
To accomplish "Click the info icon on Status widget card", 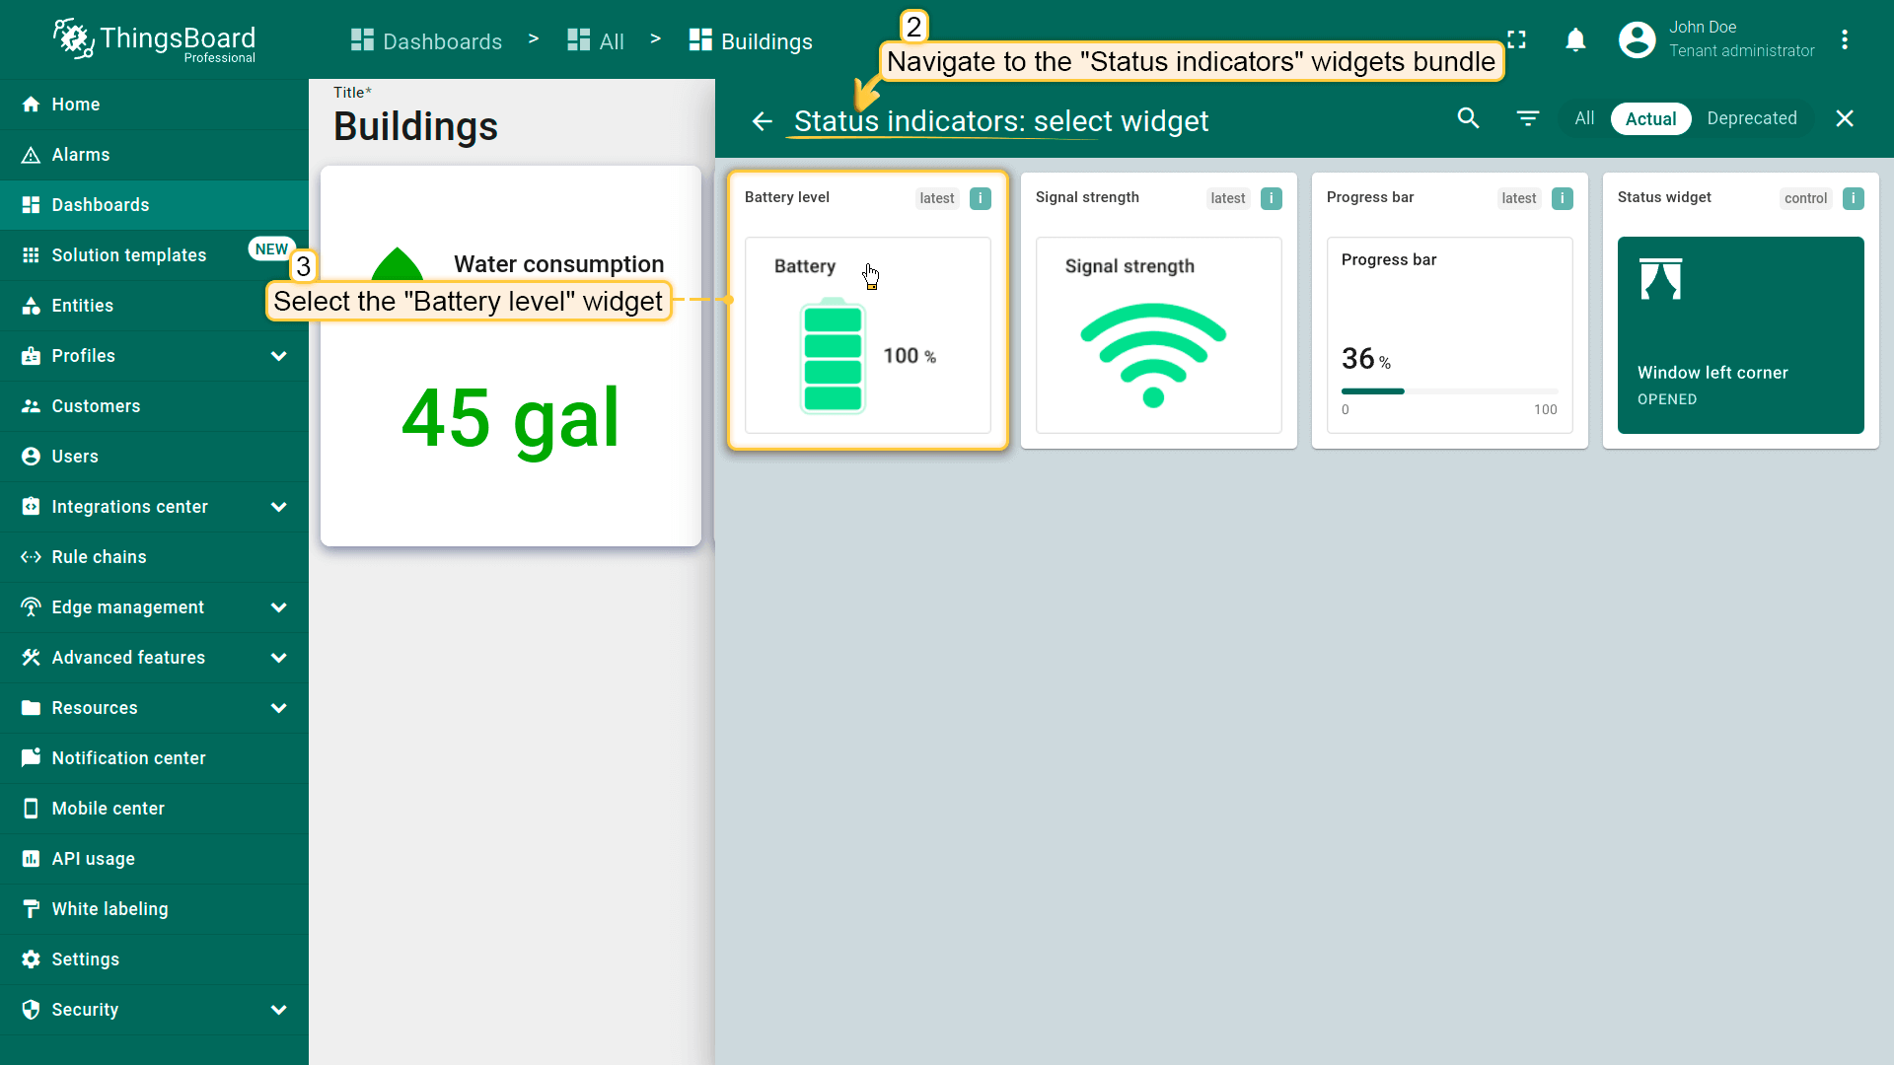I will coord(1853,198).
